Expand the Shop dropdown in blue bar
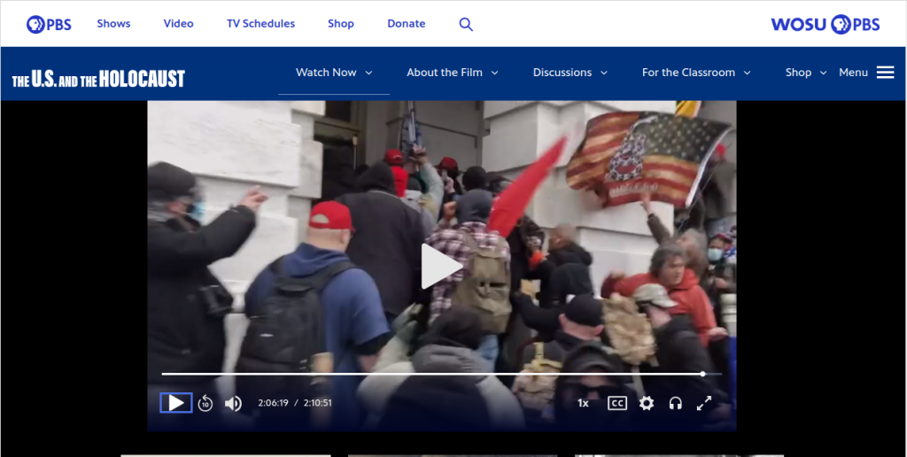Viewport: 907px width, 457px height. pyautogui.click(x=806, y=73)
